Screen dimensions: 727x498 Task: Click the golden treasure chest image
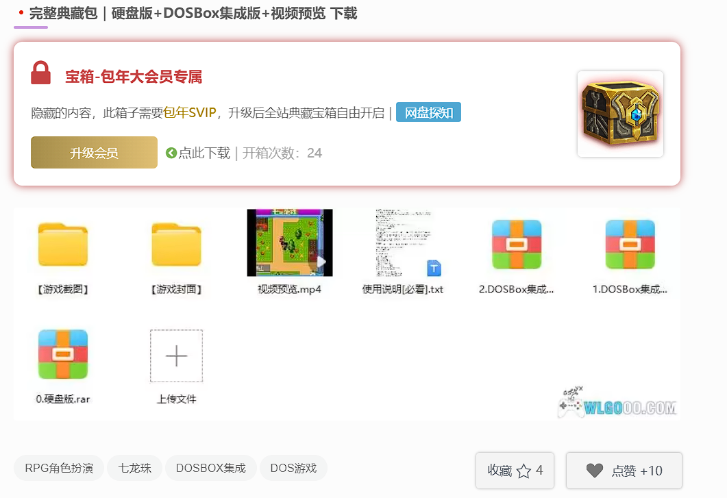(x=620, y=114)
